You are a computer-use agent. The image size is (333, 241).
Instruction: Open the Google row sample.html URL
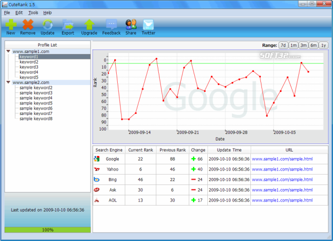(x=282, y=159)
